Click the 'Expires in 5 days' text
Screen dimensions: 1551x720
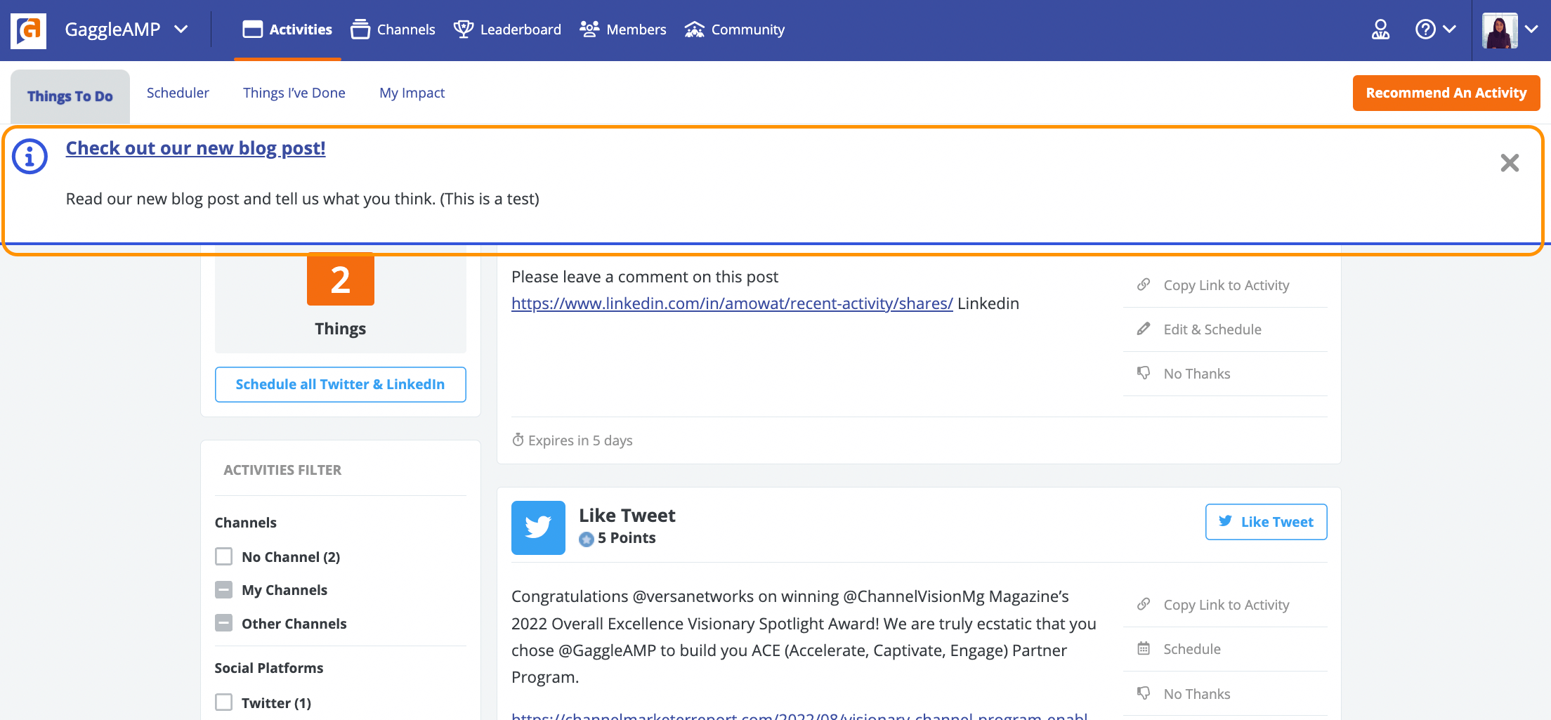(x=580, y=440)
